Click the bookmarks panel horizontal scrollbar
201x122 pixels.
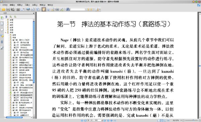[x=14, y=117]
